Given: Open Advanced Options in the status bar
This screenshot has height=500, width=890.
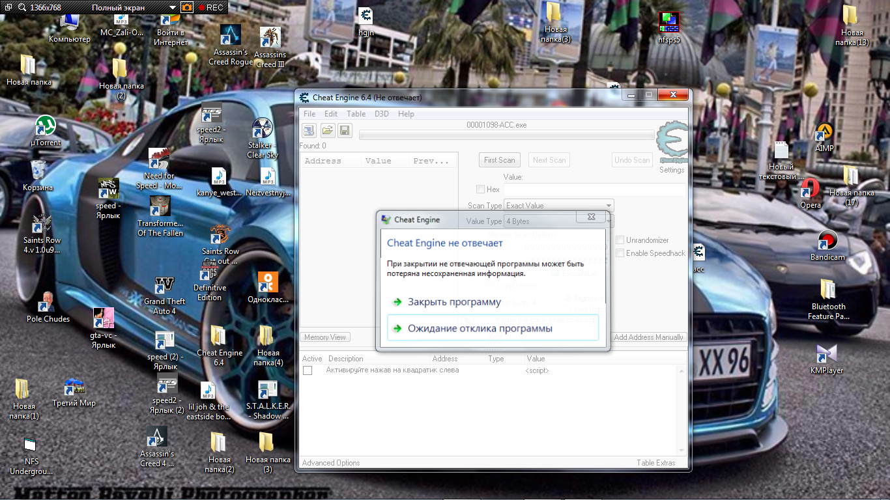Looking at the screenshot, I should (331, 463).
